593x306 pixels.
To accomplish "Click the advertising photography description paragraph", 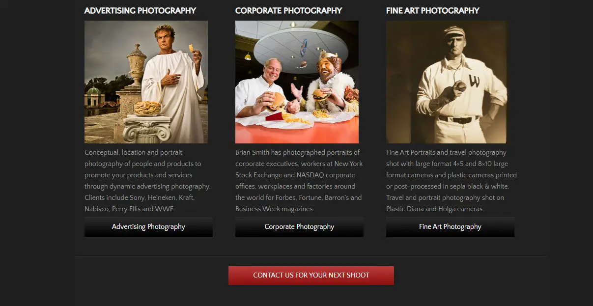I will point(147,181).
